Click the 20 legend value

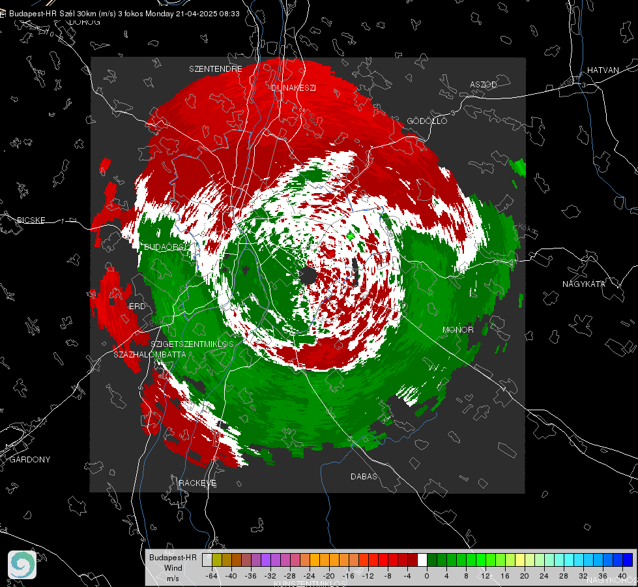point(525,577)
